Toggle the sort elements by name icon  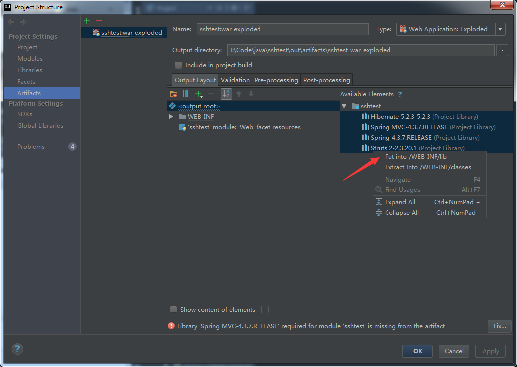click(226, 94)
